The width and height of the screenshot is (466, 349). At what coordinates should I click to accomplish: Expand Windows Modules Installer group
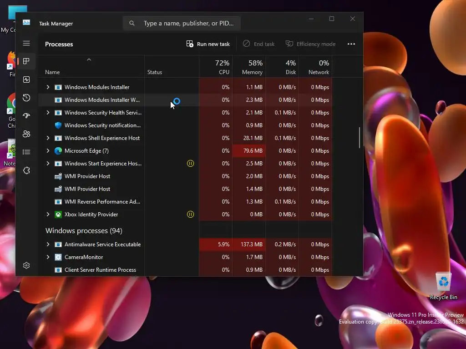(48, 87)
